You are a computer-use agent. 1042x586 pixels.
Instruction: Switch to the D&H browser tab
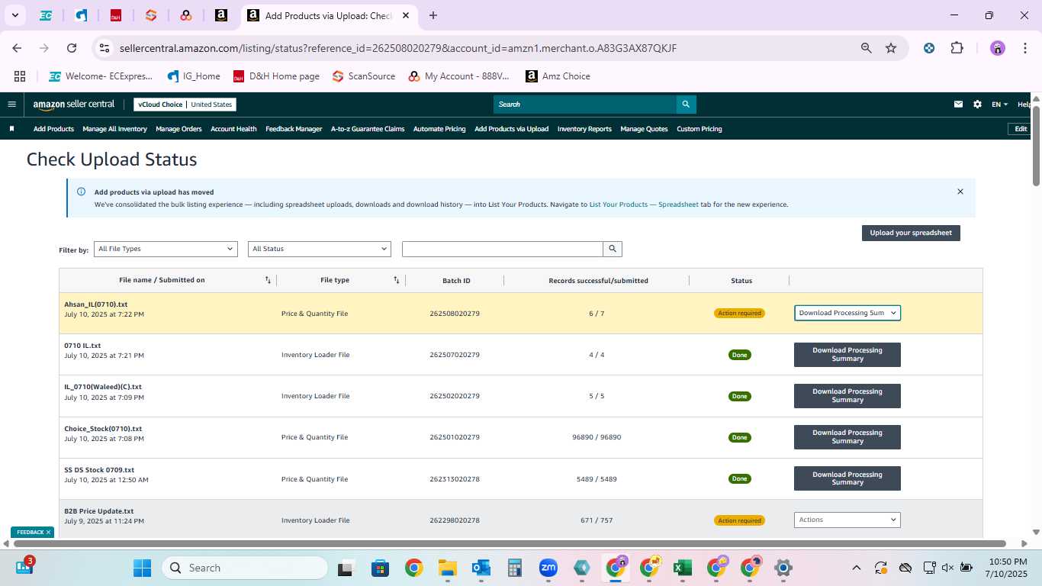[x=116, y=15]
